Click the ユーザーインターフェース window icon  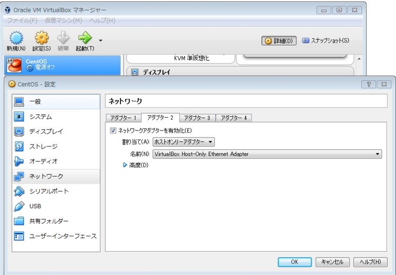tap(19, 236)
